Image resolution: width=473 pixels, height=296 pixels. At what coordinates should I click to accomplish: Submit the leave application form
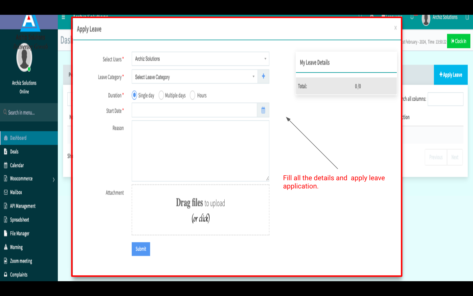point(141,249)
